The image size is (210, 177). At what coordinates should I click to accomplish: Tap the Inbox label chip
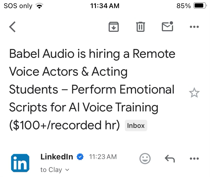[x=136, y=126]
